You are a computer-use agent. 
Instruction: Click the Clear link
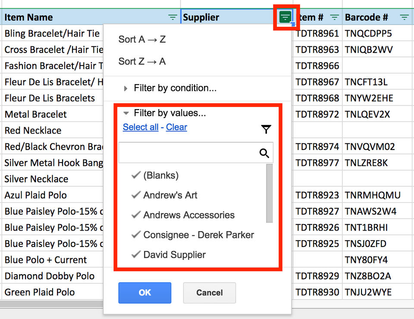tap(176, 127)
